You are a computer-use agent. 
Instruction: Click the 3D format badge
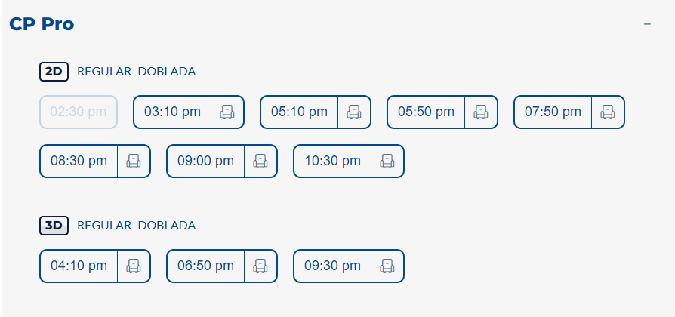click(x=54, y=225)
